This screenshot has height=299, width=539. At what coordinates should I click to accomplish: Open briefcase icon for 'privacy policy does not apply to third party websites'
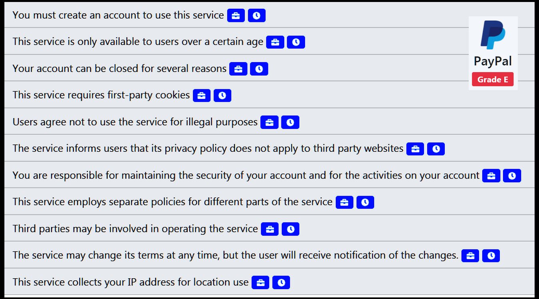(415, 149)
